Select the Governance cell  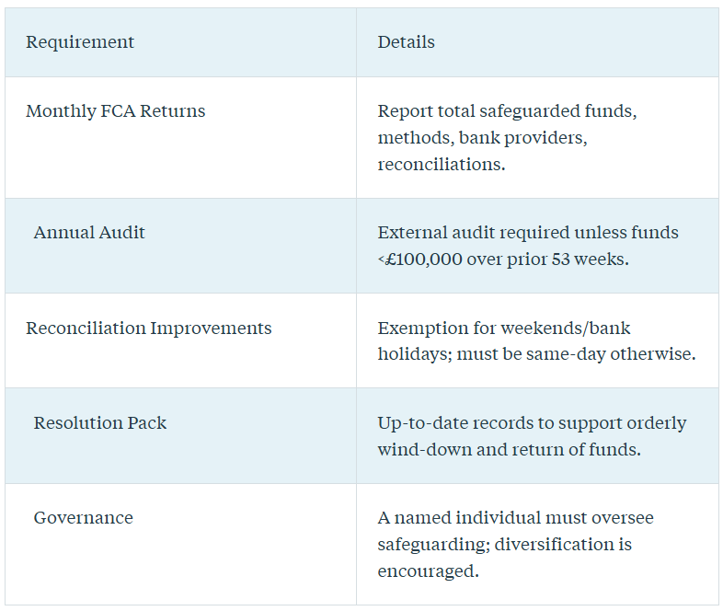pos(84,518)
